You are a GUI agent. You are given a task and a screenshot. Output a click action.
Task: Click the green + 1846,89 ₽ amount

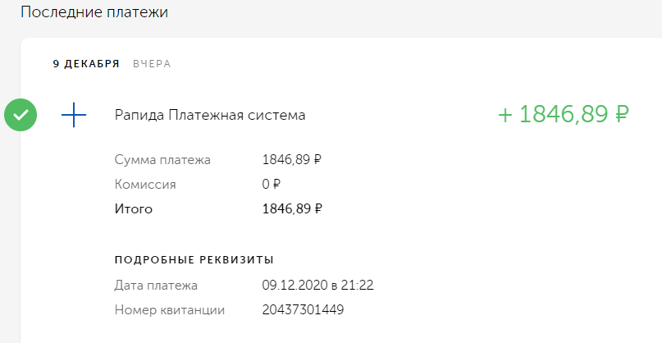pyautogui.click(x=564, y=115)
